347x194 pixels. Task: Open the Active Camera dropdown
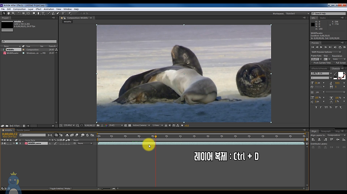point(141,125)
